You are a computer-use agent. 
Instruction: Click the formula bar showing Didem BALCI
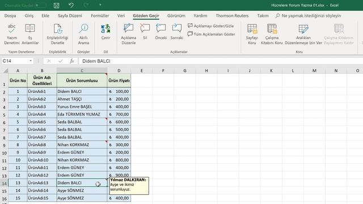tap(221, 61)
